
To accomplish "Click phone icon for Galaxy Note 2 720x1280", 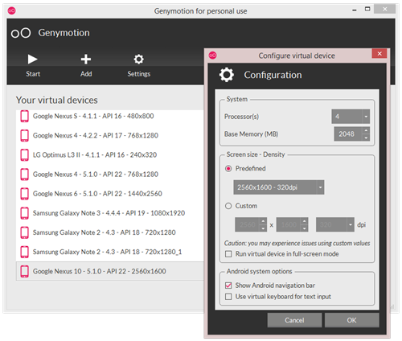I will (24, 232).
